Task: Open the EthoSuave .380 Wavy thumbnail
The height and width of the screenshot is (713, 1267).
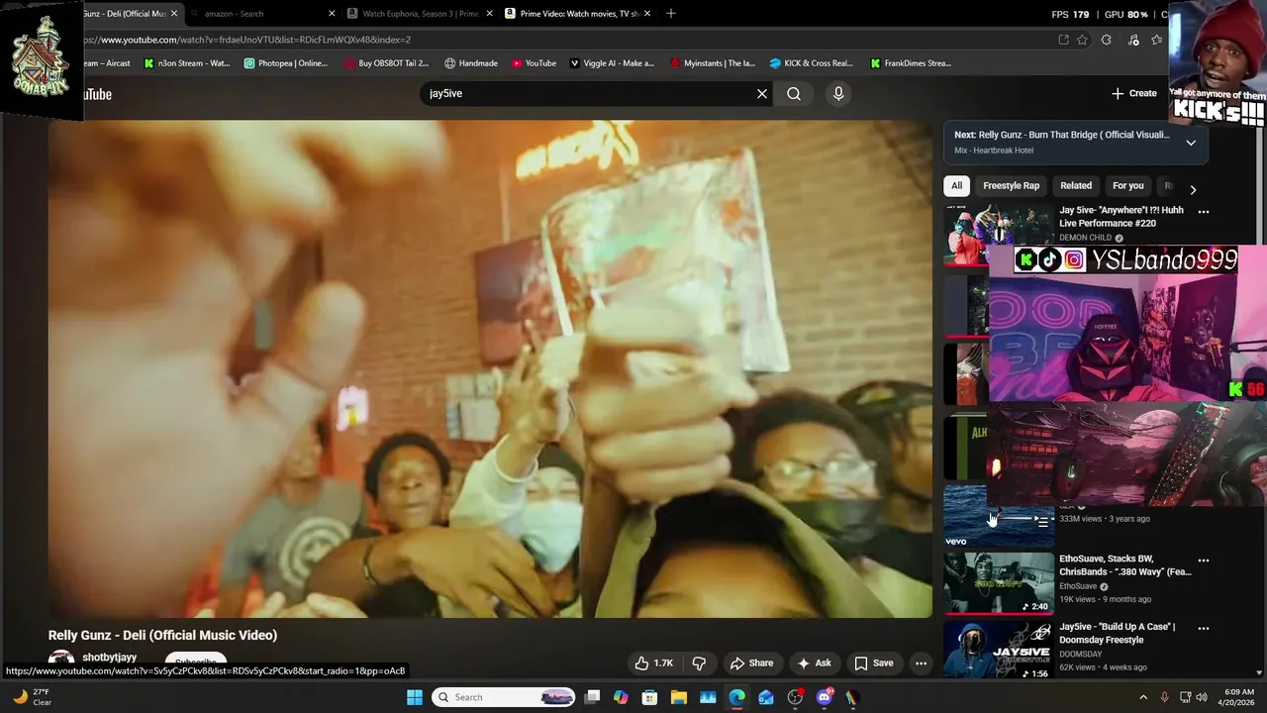Action: click(x=998, y=583)
